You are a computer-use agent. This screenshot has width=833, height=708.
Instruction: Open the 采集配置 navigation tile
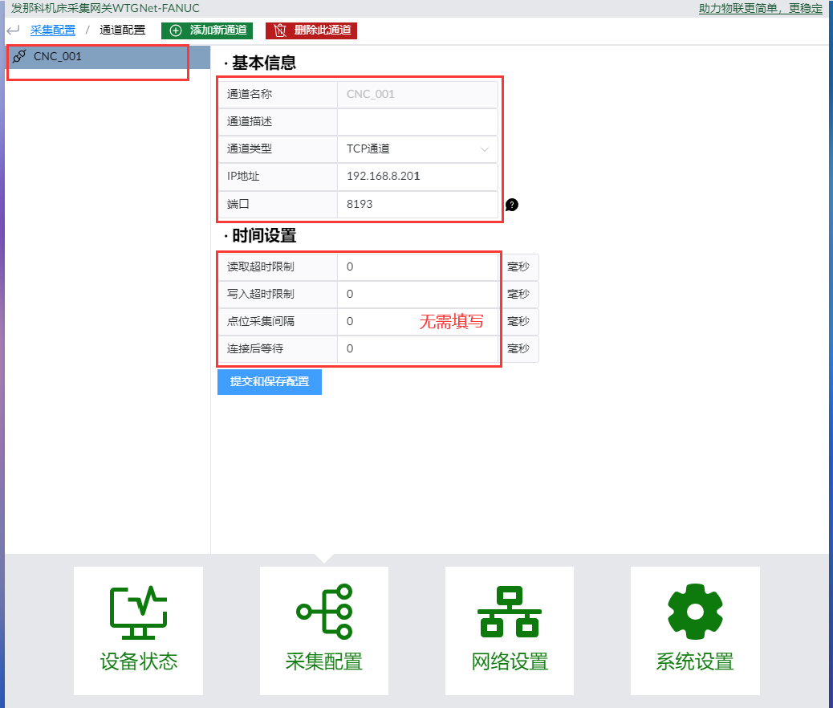point(324,630)
